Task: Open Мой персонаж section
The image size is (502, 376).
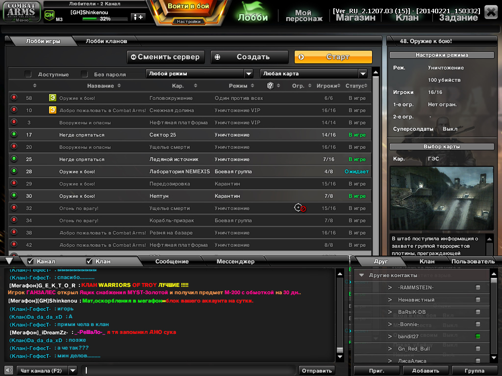Action: (x=304, y=15)
